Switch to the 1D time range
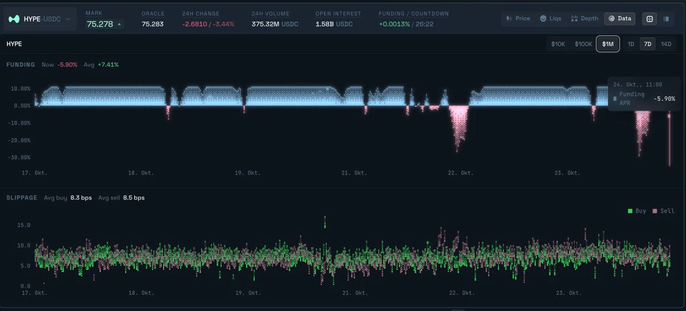 point(631,44)
